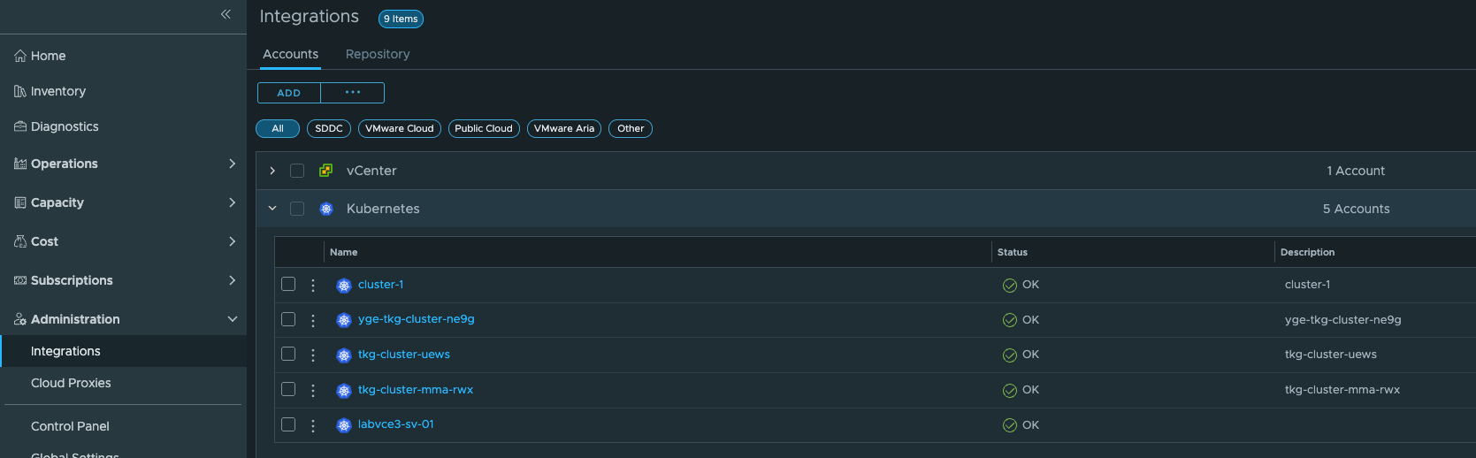Click the Operations icon in sidebar
This screenshot has width=1476, height=458.
pyautogui.click(x=20, y=164)
